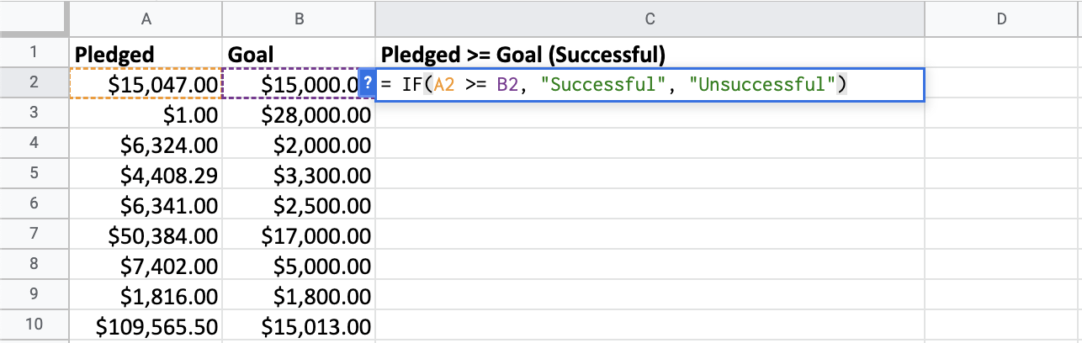Click the Pledged header cell
Viewport: 1082px width, 343px height.
[146, 55]
